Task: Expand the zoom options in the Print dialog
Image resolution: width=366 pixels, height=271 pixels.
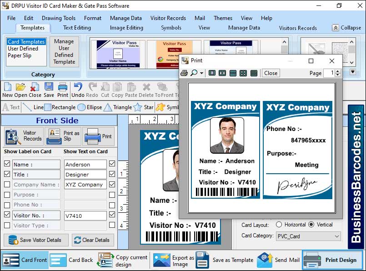Action: 202,73
